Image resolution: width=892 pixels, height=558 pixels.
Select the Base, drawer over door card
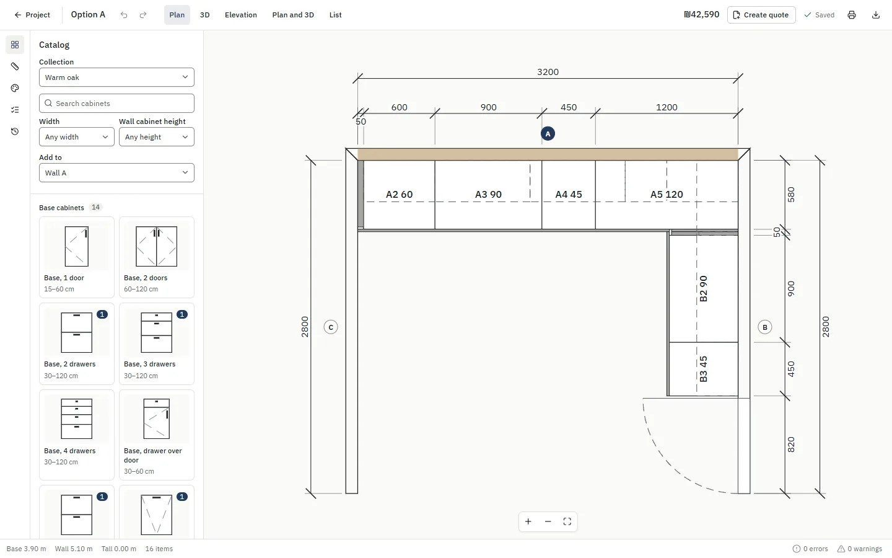pos(157,435)
